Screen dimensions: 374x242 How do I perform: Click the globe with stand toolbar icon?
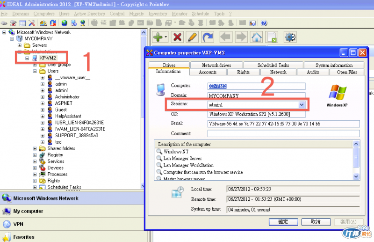coord(83,23)
